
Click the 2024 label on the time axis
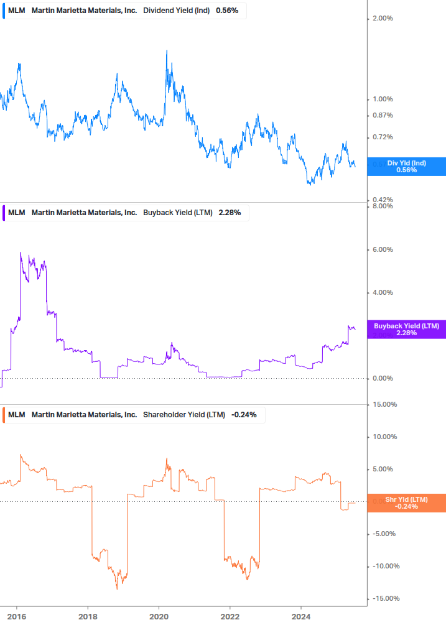[301, 617]
